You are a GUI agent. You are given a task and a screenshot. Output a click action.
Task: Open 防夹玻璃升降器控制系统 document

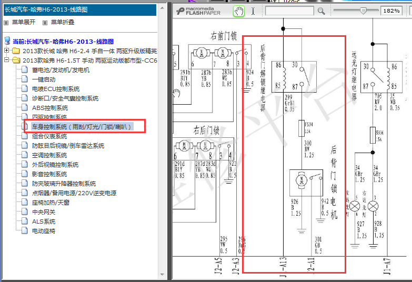[64, 184]
